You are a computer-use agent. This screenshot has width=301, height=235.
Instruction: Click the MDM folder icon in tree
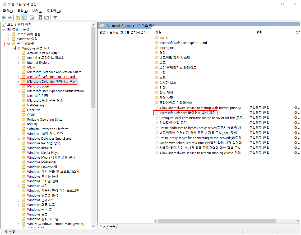click(24, 67)
